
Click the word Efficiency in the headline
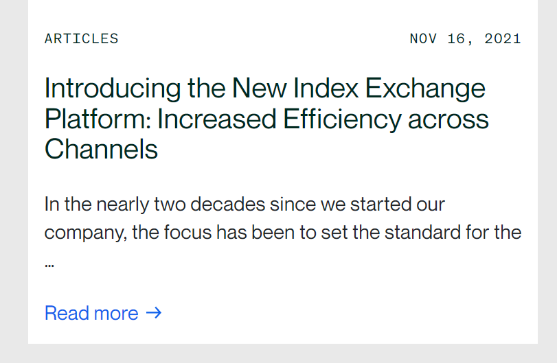click(x=342, y=119)
